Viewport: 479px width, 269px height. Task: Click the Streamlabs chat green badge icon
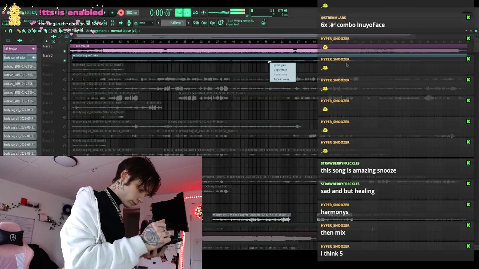pos(468,18)
